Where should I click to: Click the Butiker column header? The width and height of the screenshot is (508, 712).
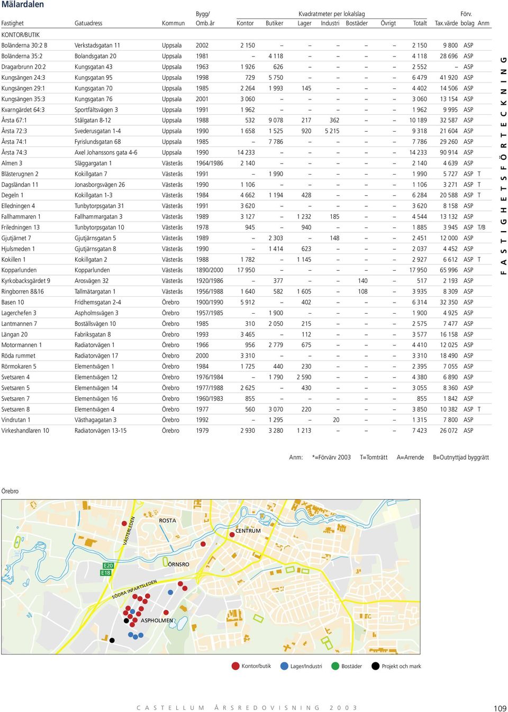coord(274,23)
